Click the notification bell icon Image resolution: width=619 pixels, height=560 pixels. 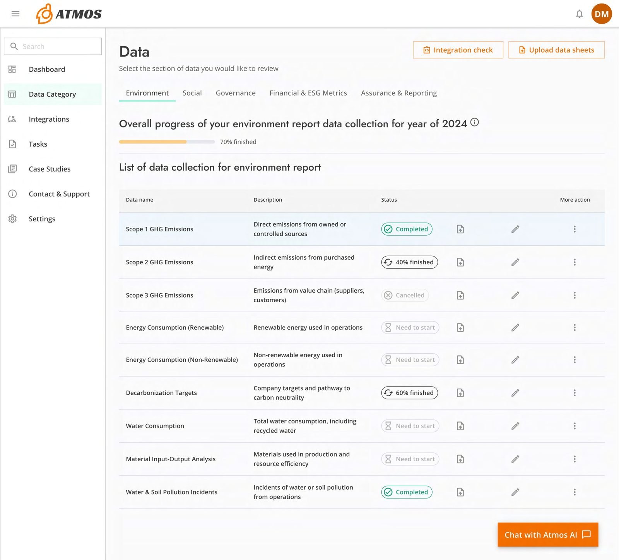point(579,14)
